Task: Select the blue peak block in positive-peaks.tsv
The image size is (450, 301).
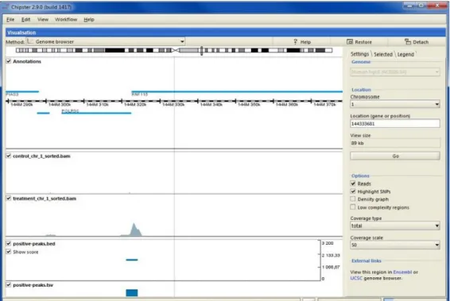Action: (x=132, y=293)
